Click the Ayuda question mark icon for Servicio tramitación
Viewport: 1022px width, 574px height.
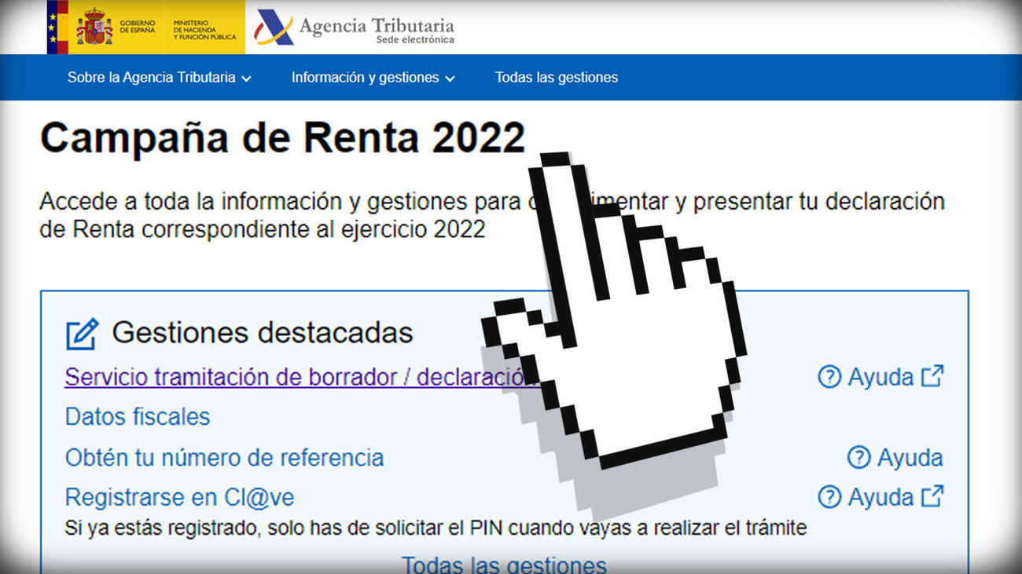tap(828, 377)
